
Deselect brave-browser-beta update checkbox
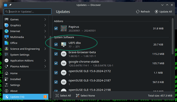coord(56,54)
